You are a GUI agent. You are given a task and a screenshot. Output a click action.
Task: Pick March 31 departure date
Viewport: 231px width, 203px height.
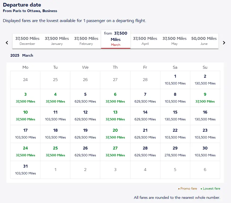point(25,169)
